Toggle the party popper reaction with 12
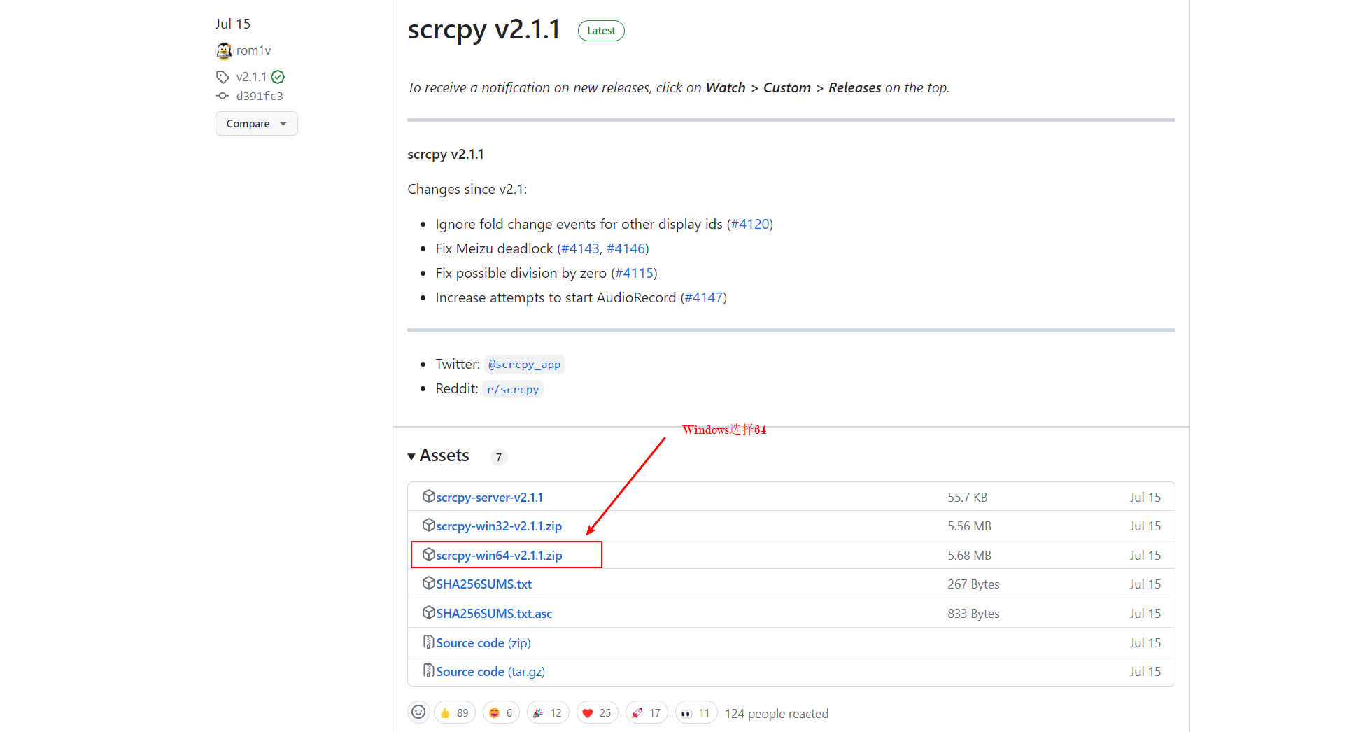 click(x=548, y=712)
